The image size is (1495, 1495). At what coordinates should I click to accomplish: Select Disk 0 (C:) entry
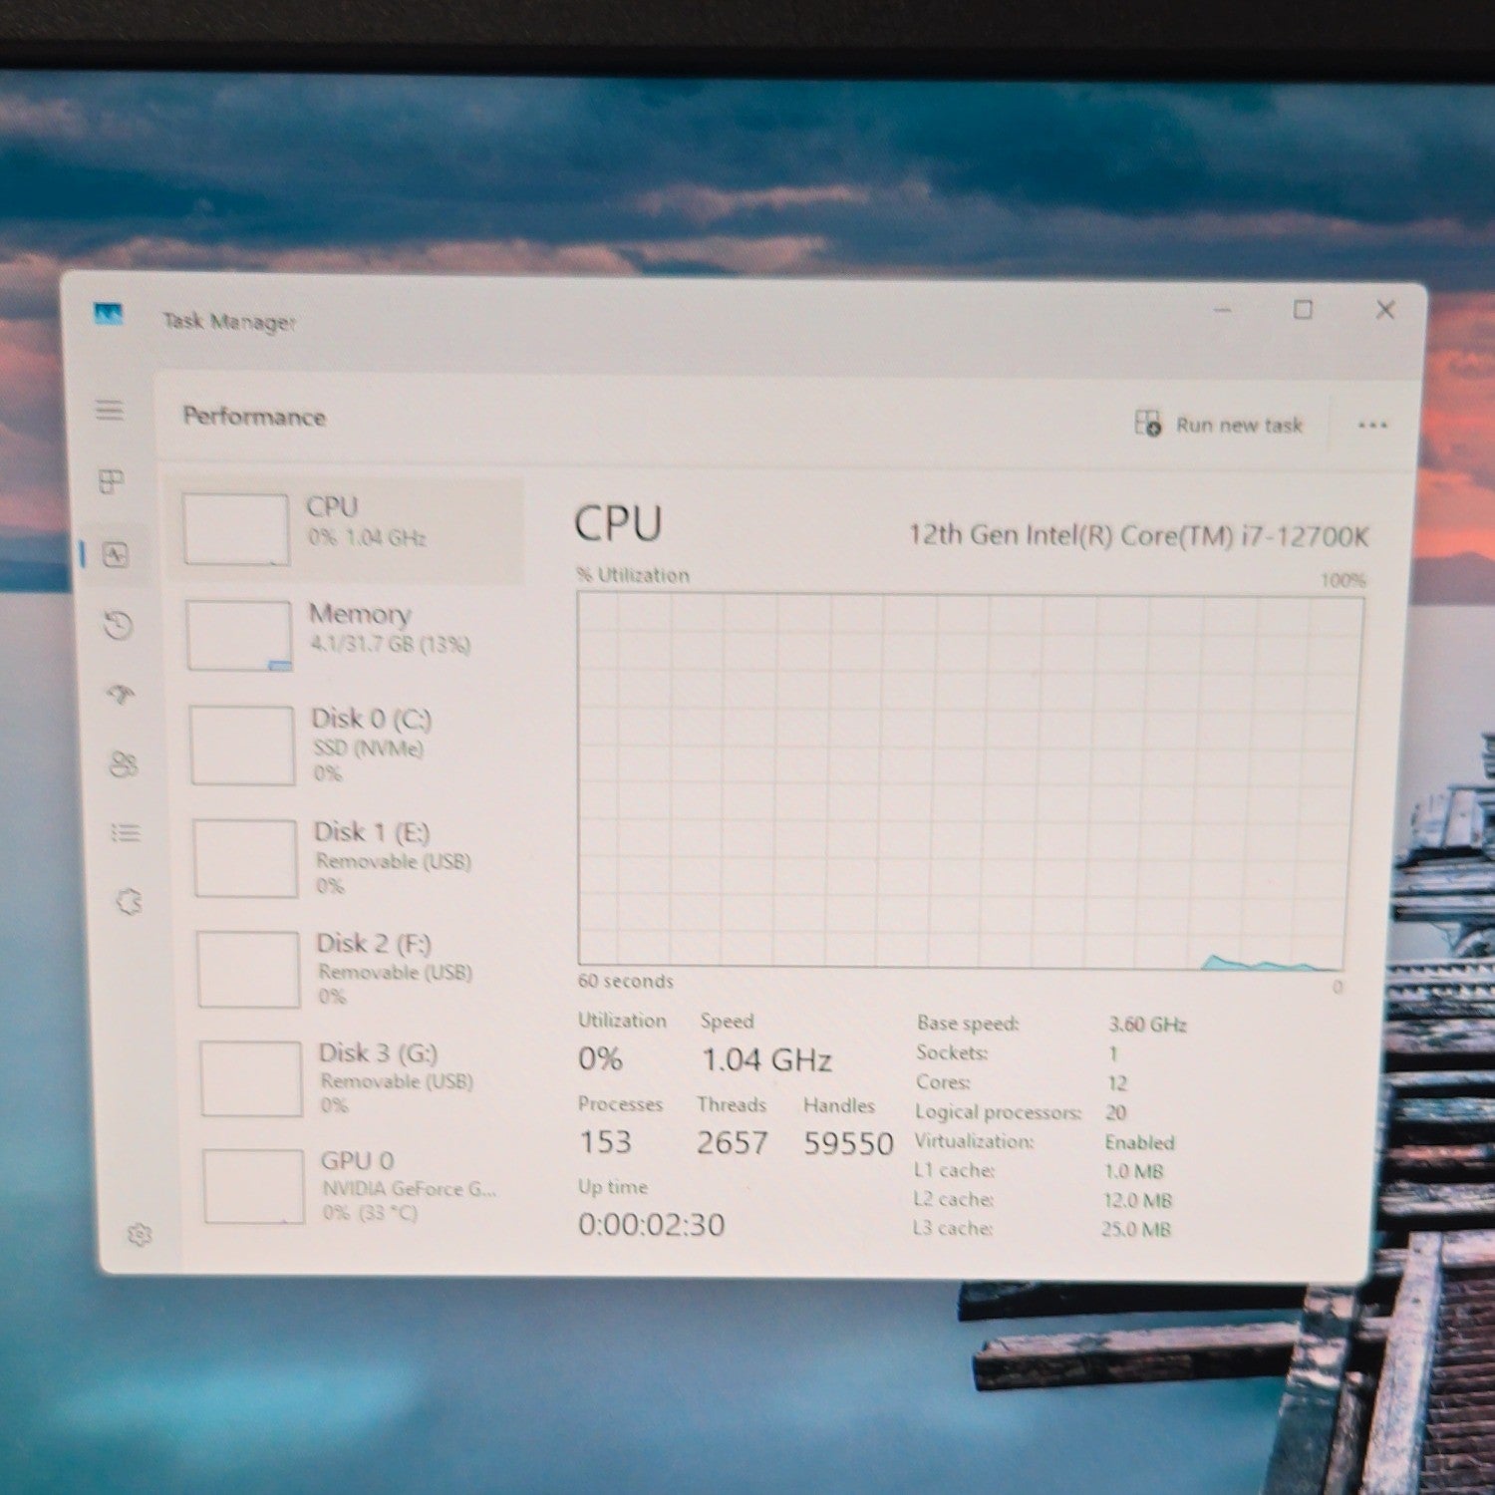[351, 746]
